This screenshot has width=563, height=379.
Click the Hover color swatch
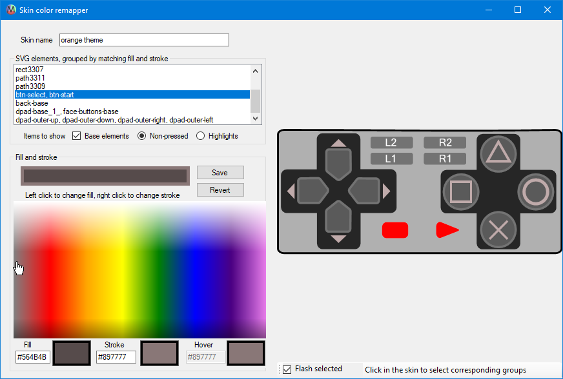tap(246, 353)
